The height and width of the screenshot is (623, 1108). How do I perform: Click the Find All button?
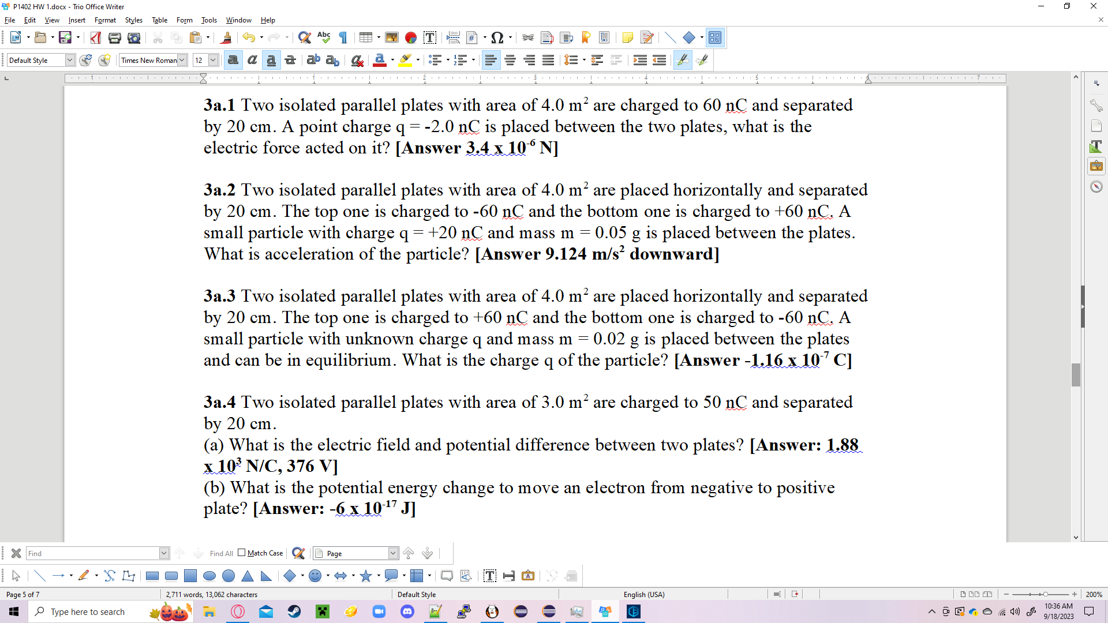point(221,553)
